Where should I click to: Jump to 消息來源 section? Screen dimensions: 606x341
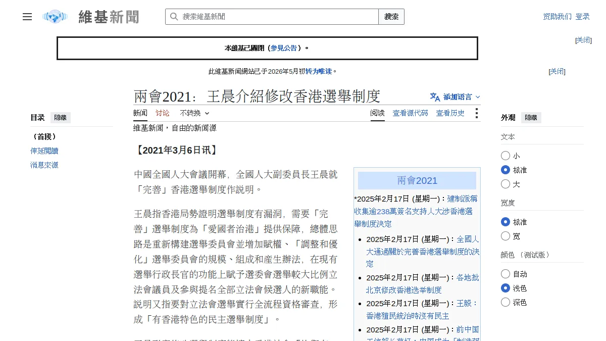(44, 165)
